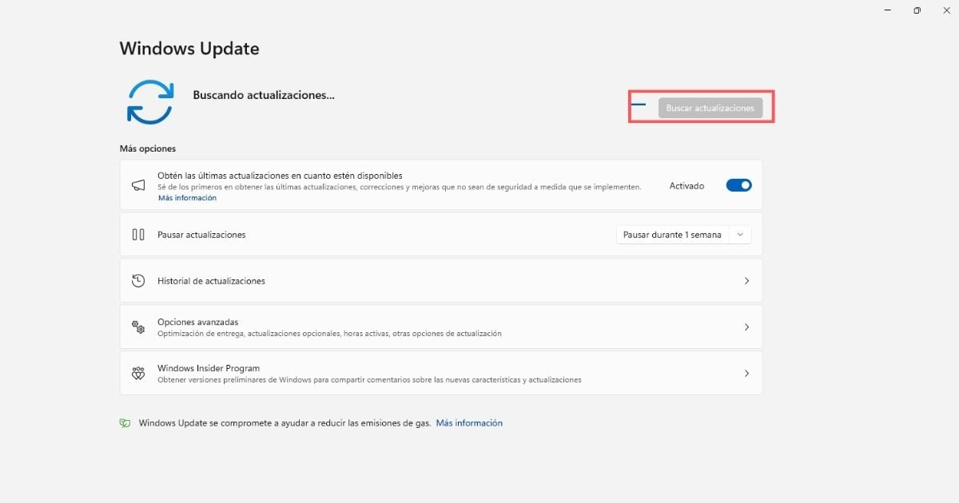Click the restore window icon
Viewport: 959px width, 503px height.
click(x=917, y=10)
